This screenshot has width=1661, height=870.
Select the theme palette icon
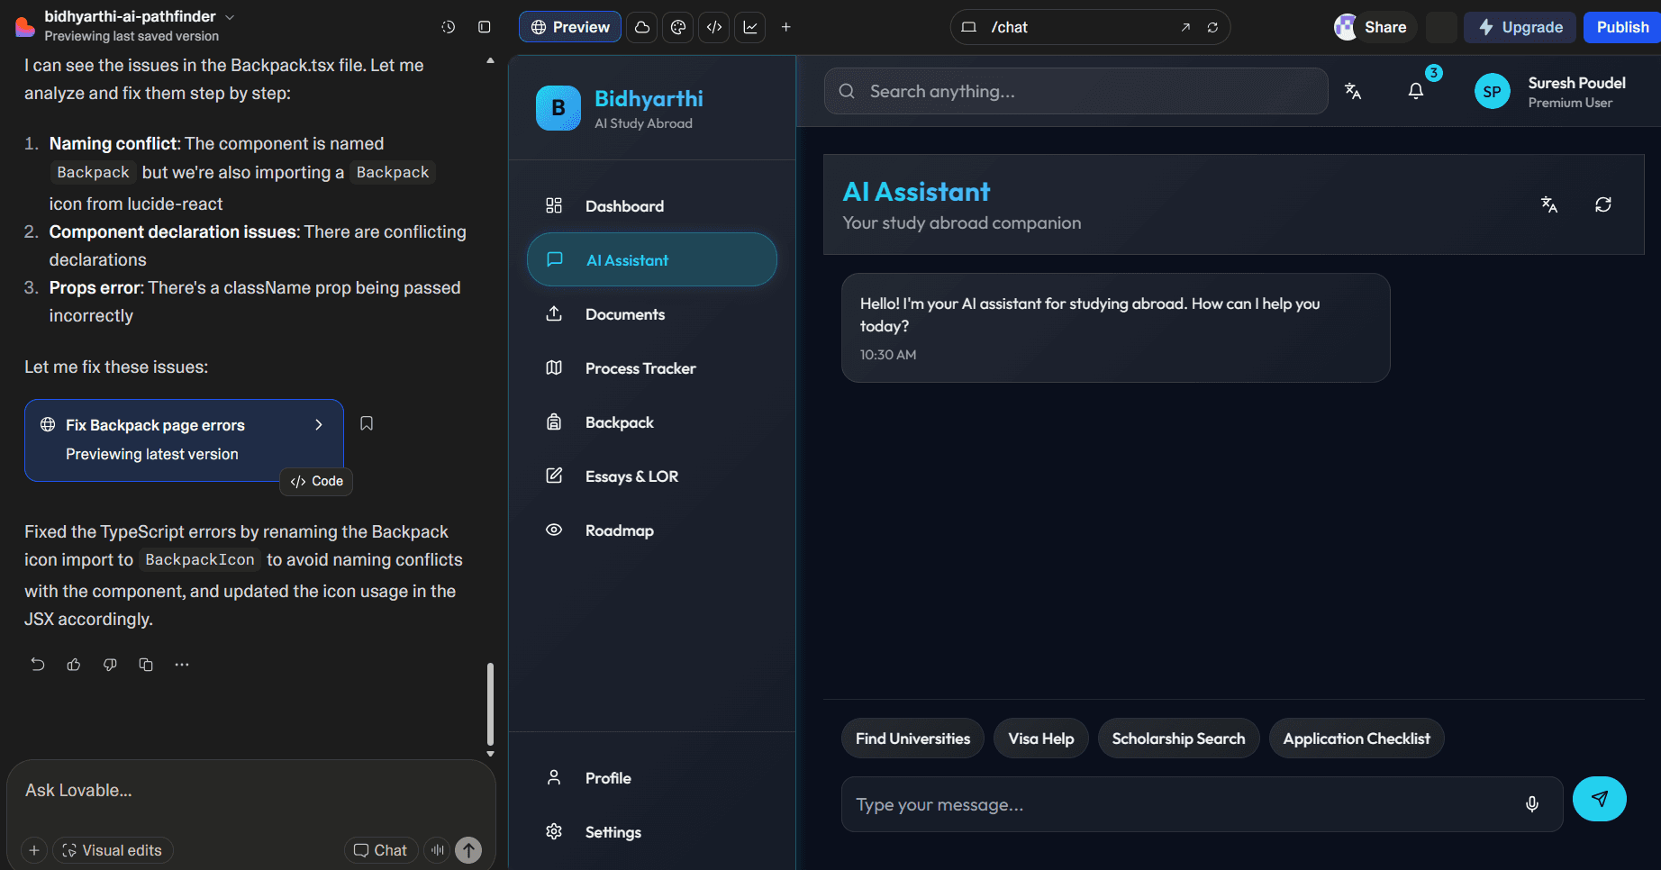[677, 27]
